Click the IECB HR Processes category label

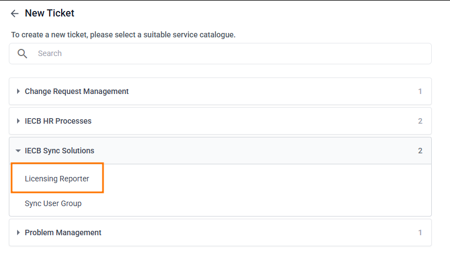[58, 121]
